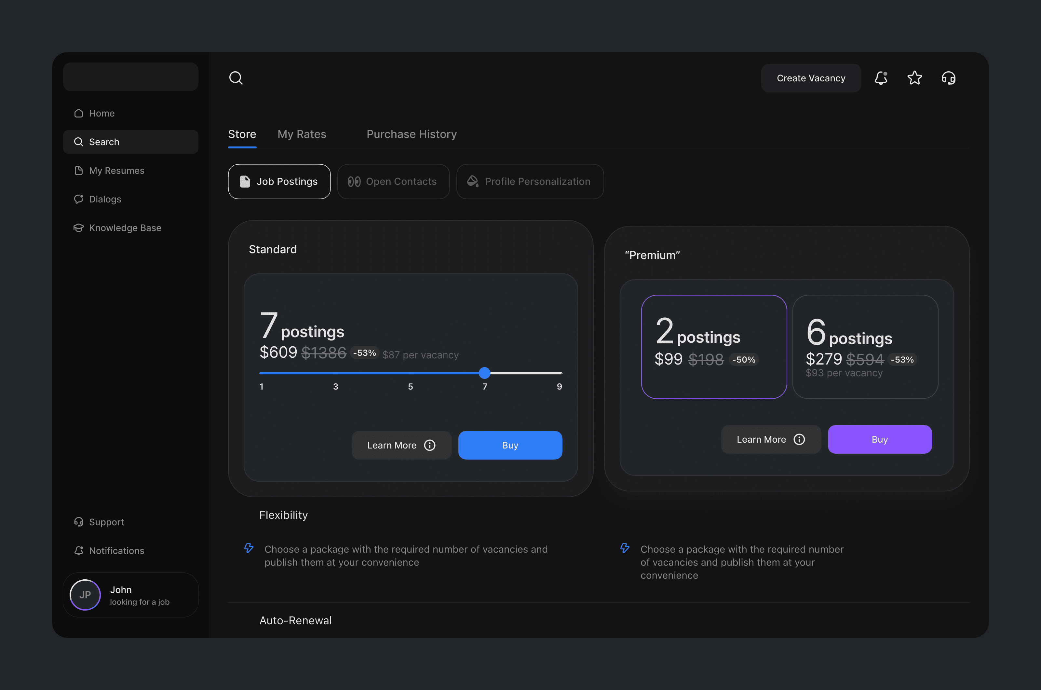Open John's profile card
This screenshot has width=1041, height=690.
pyautogui.click(x=131, y=595)
